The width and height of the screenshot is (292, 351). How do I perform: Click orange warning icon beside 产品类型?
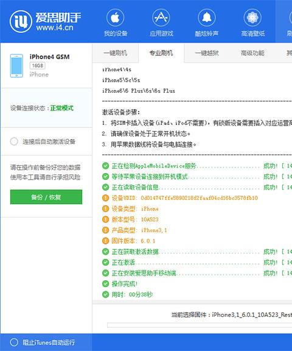coord(105,230)
